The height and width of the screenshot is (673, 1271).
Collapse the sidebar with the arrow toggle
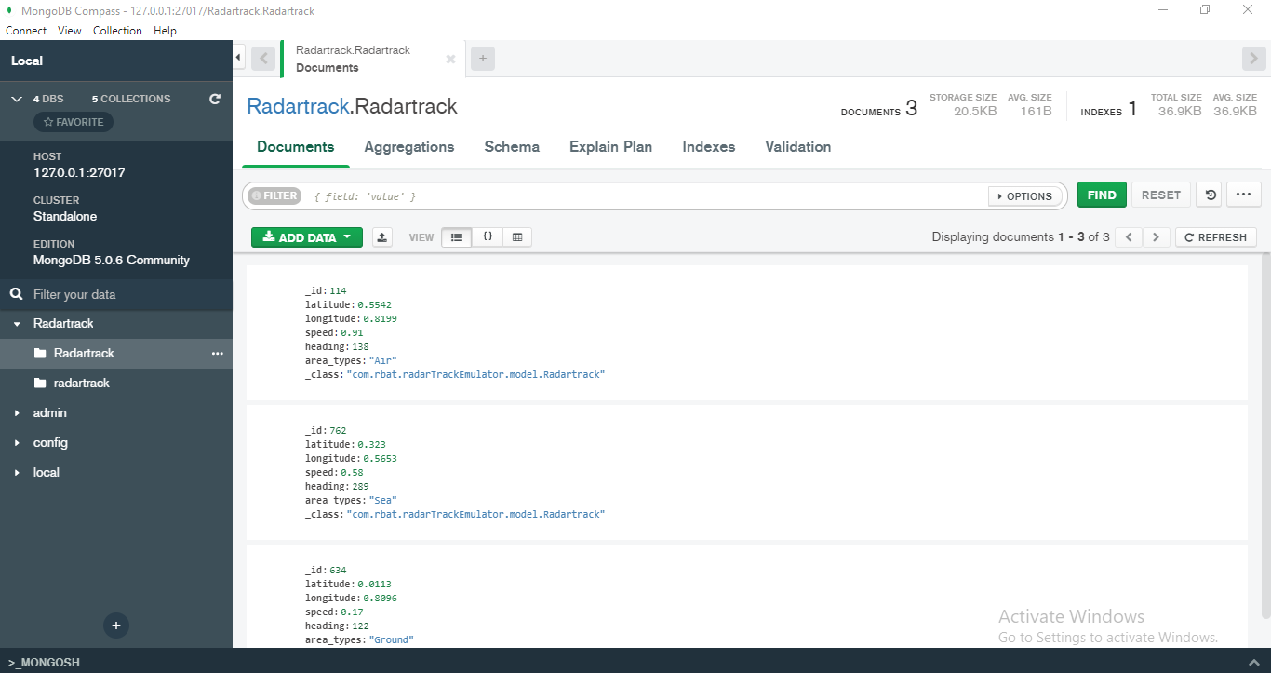[x=238, y=58]
